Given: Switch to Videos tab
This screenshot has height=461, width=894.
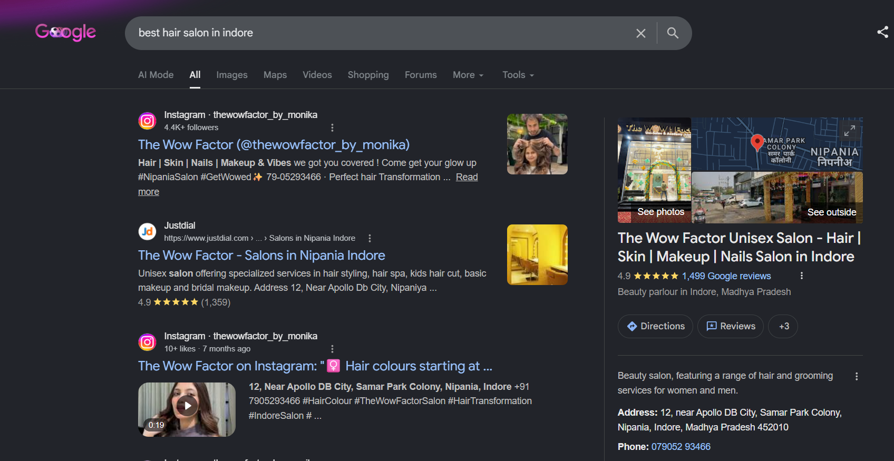Looking at the screenshot, I should (x=317, y=75).
